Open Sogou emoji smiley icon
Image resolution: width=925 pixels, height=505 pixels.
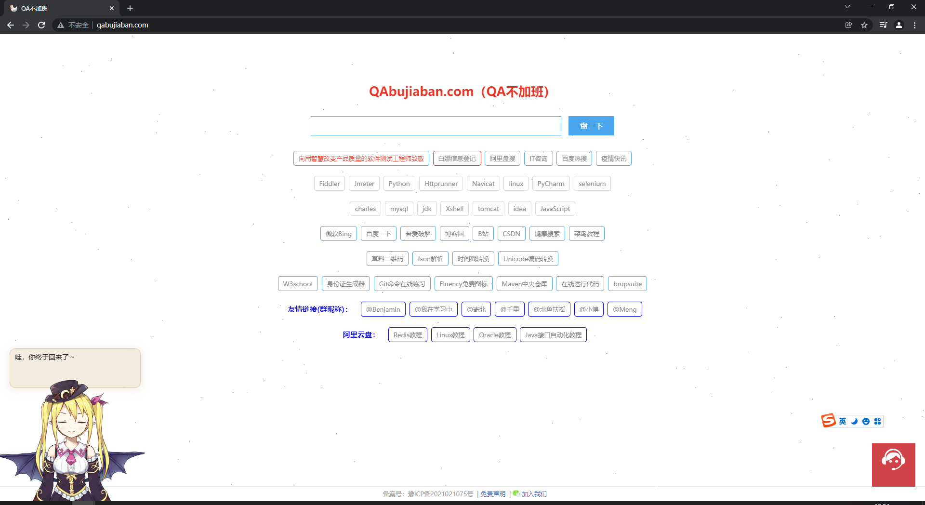coord(866,421)
